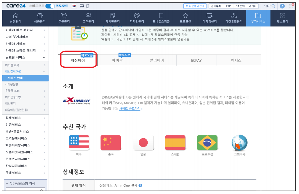Click the FTP button
Screen dimensions: 299x194
pos(228,6)
